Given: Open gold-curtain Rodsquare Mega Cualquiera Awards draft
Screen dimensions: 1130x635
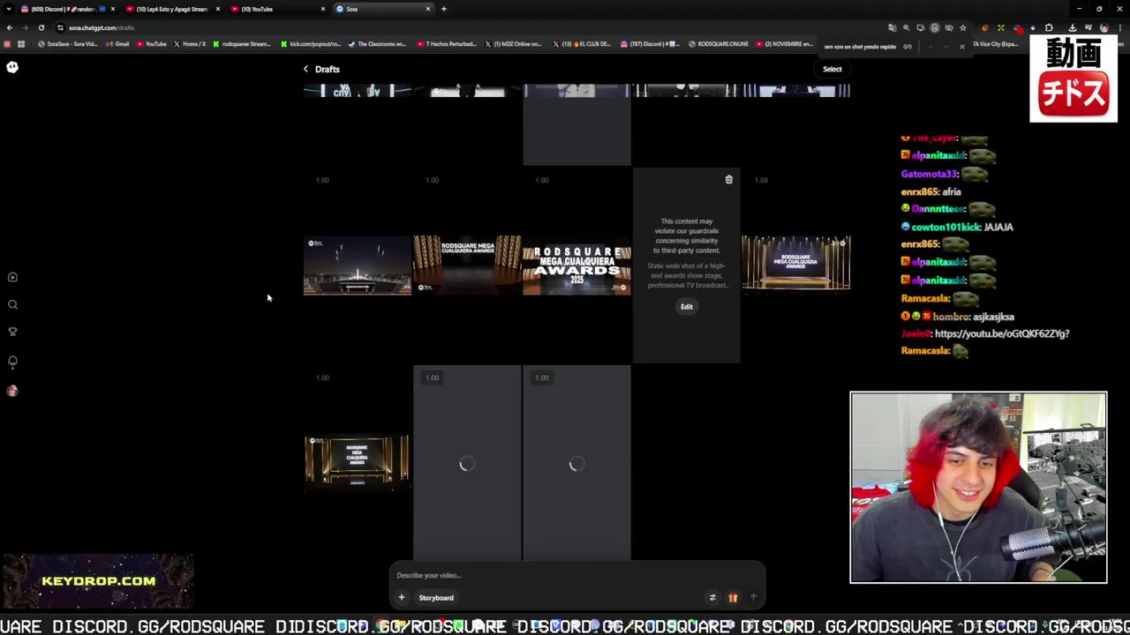Looking at the screenshot, I should point(467,265).
